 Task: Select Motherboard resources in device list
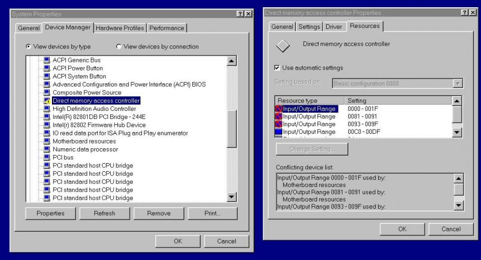[x=84, y=142]
